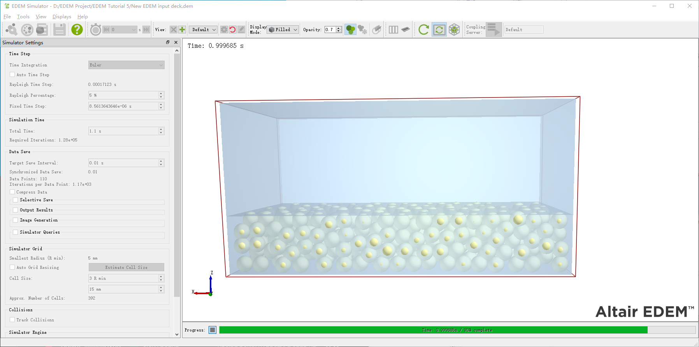Click the green refresh viewer arrow icon
The width and height of the screenshot is (699, 347).
pyautogui.click(x=423, y=30)
